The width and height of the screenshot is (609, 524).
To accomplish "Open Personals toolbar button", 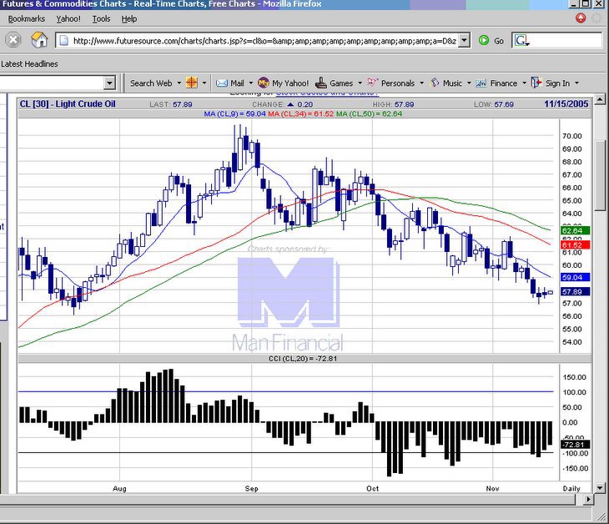I will point(390,83).
